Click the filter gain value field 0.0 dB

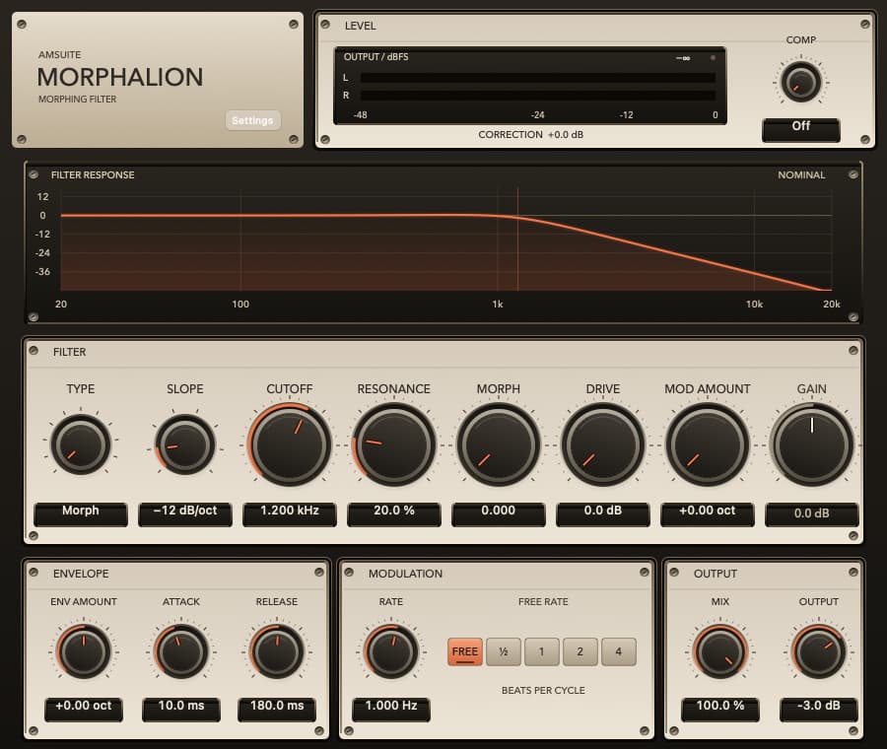[x=812, y=514]
